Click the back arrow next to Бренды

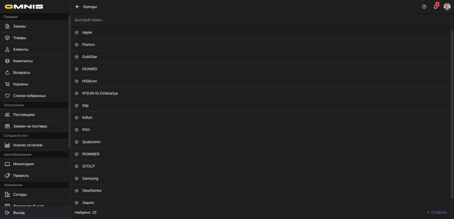click(x=78, y=7)
